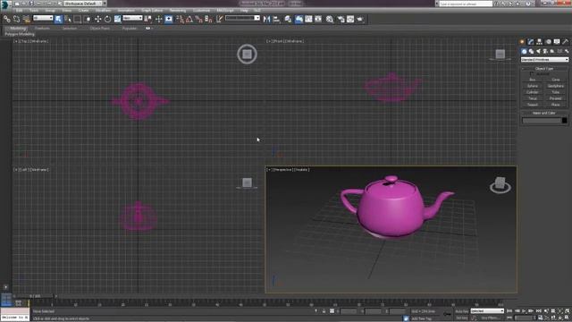Open the Selected key filter dropdown
Image resolution: width=572 pixels, height=322 pixels.
click(x=487, y=311)
